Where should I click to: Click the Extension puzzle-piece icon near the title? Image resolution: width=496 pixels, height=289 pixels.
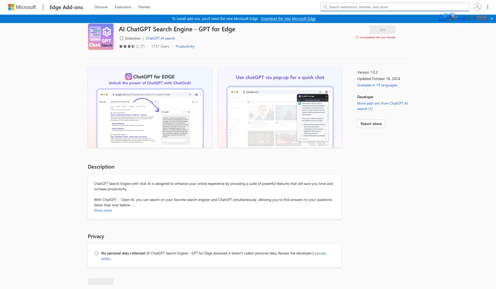pos(121,38)
